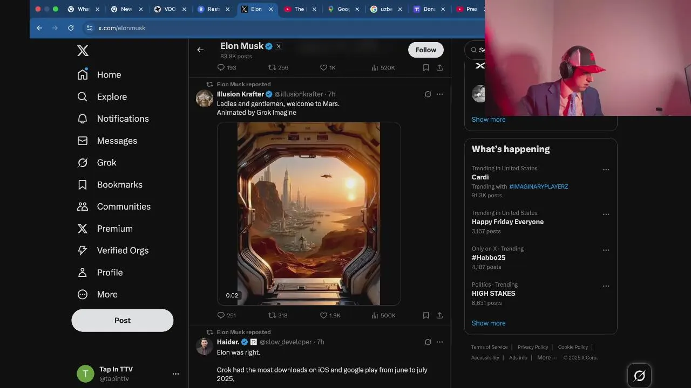The width and height of the screenshot is (691, 388).
Task: Switch to the VDO browser tab
Action: tap(171, 9)
